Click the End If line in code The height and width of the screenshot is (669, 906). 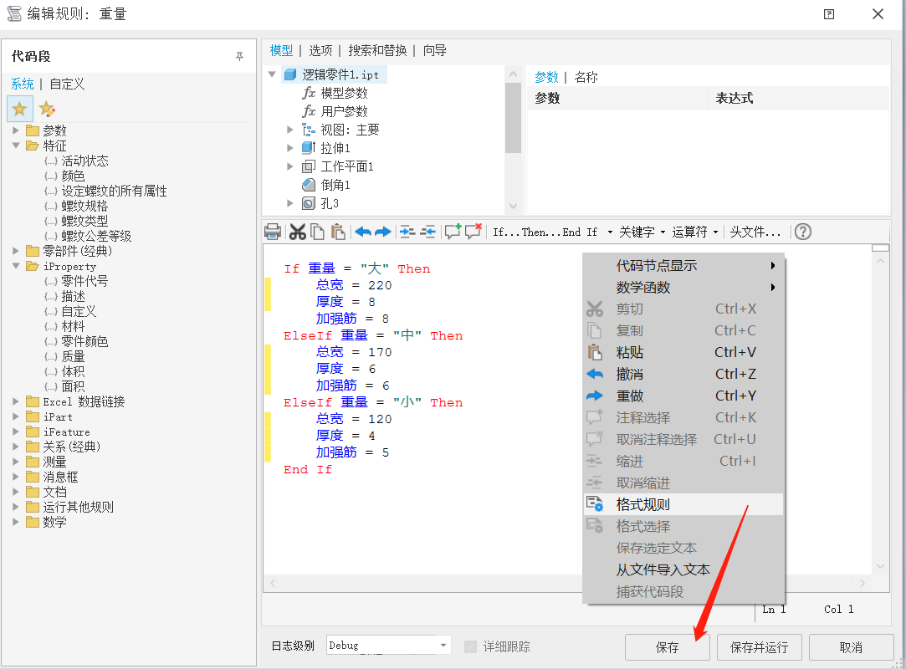pyautogui.click(x=307, y=470)
